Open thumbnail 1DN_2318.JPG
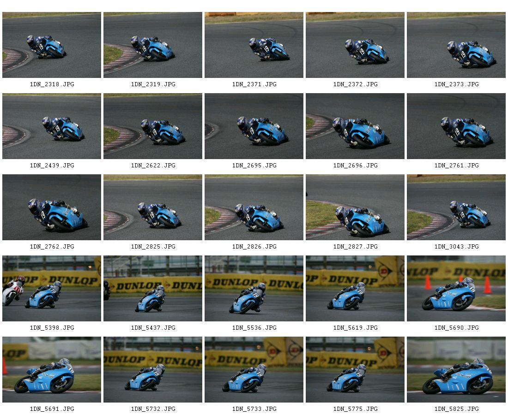Image resolution: width=508 pixels, height=415 pixels. (x=52, y=45)
